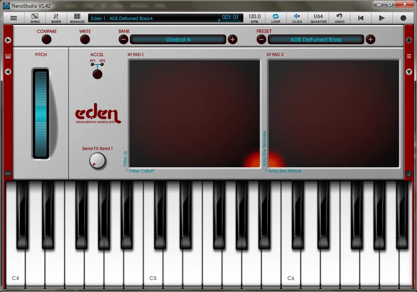Play the C6 piano key
This screenshot has height=292, width=417.
point(291,269)
